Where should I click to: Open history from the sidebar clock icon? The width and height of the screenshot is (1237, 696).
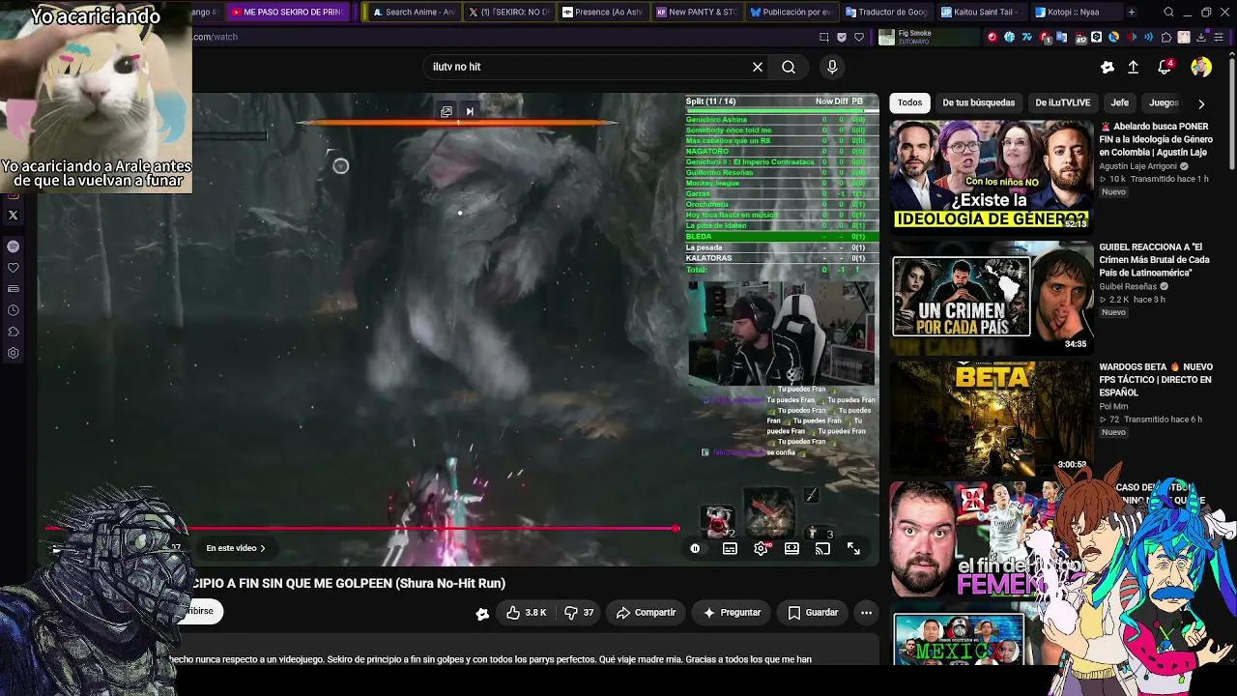tap(13, 310)
